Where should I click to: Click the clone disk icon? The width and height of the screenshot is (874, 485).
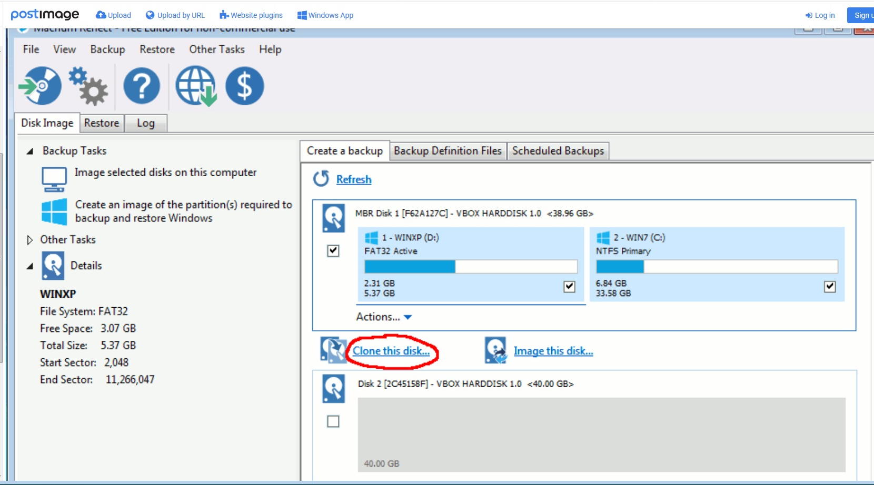click(333, 350)
